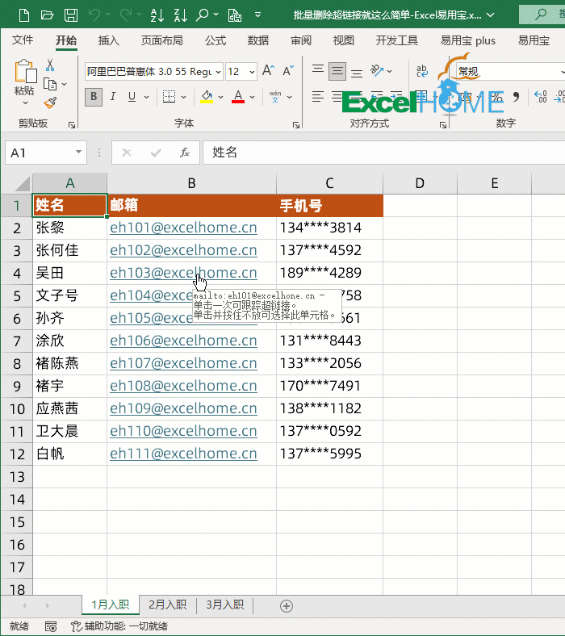Click the formula bar containing 姓名

383,153
